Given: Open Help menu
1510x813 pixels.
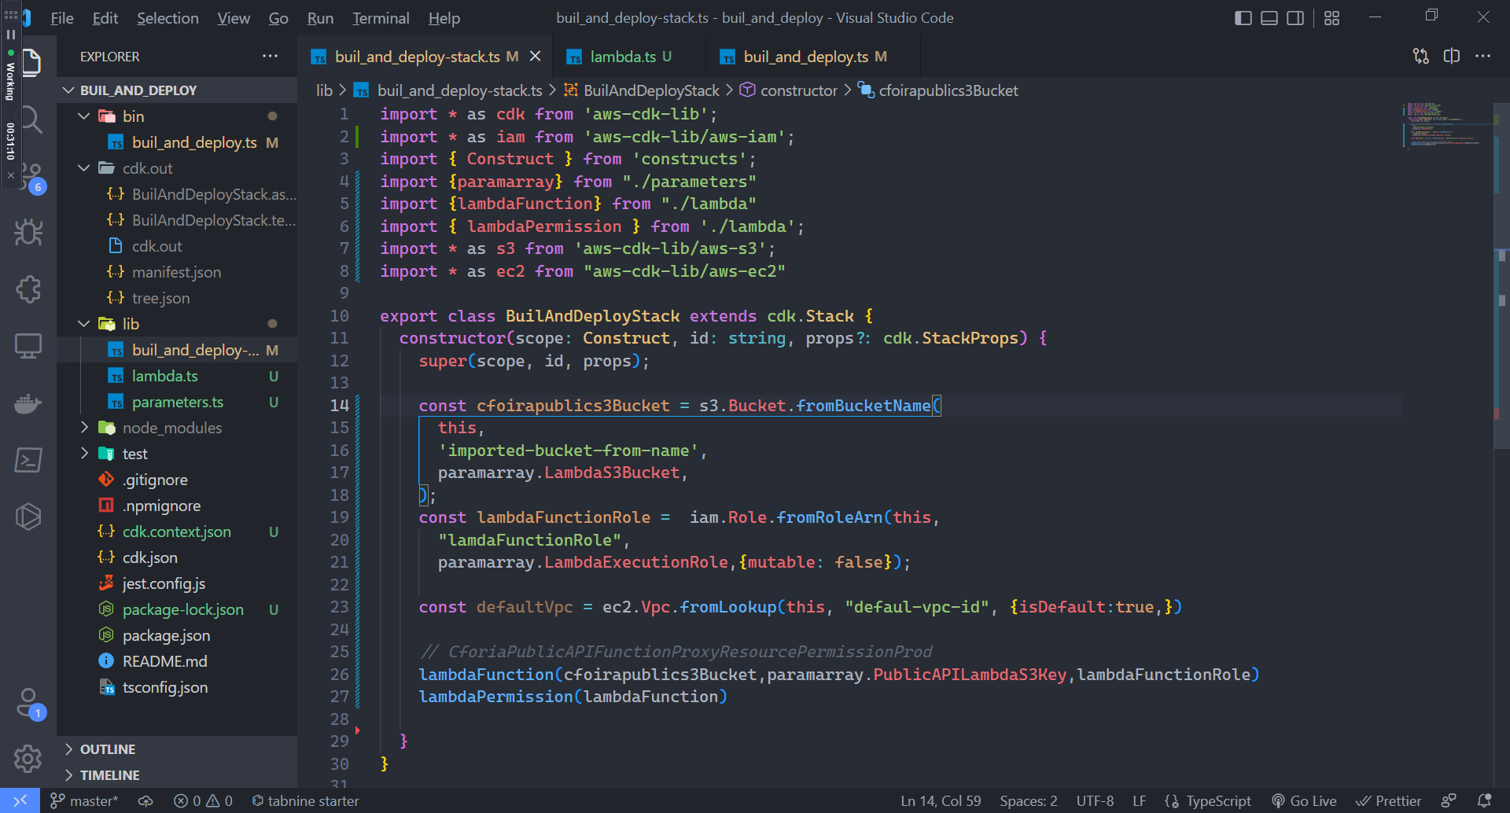Looking at the screenshot, I should [444, 18].
